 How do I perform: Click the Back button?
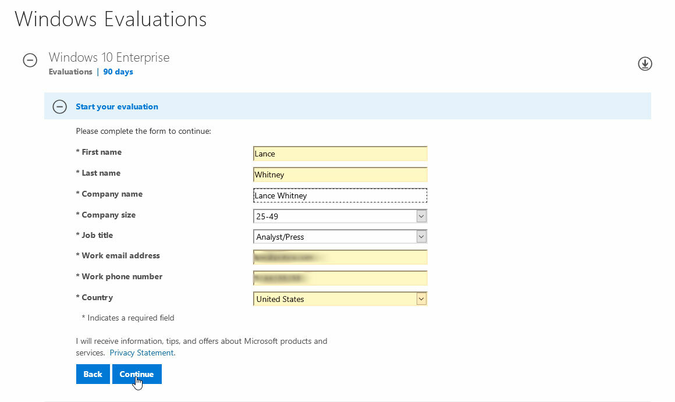pyautogui.click(x=93, y=374)
